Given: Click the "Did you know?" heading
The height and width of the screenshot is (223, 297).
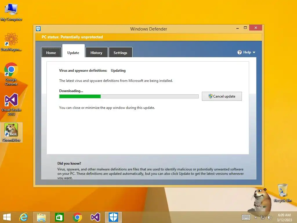Looking at the screenshot, I should pyautogui.click(x=69, y=163).
